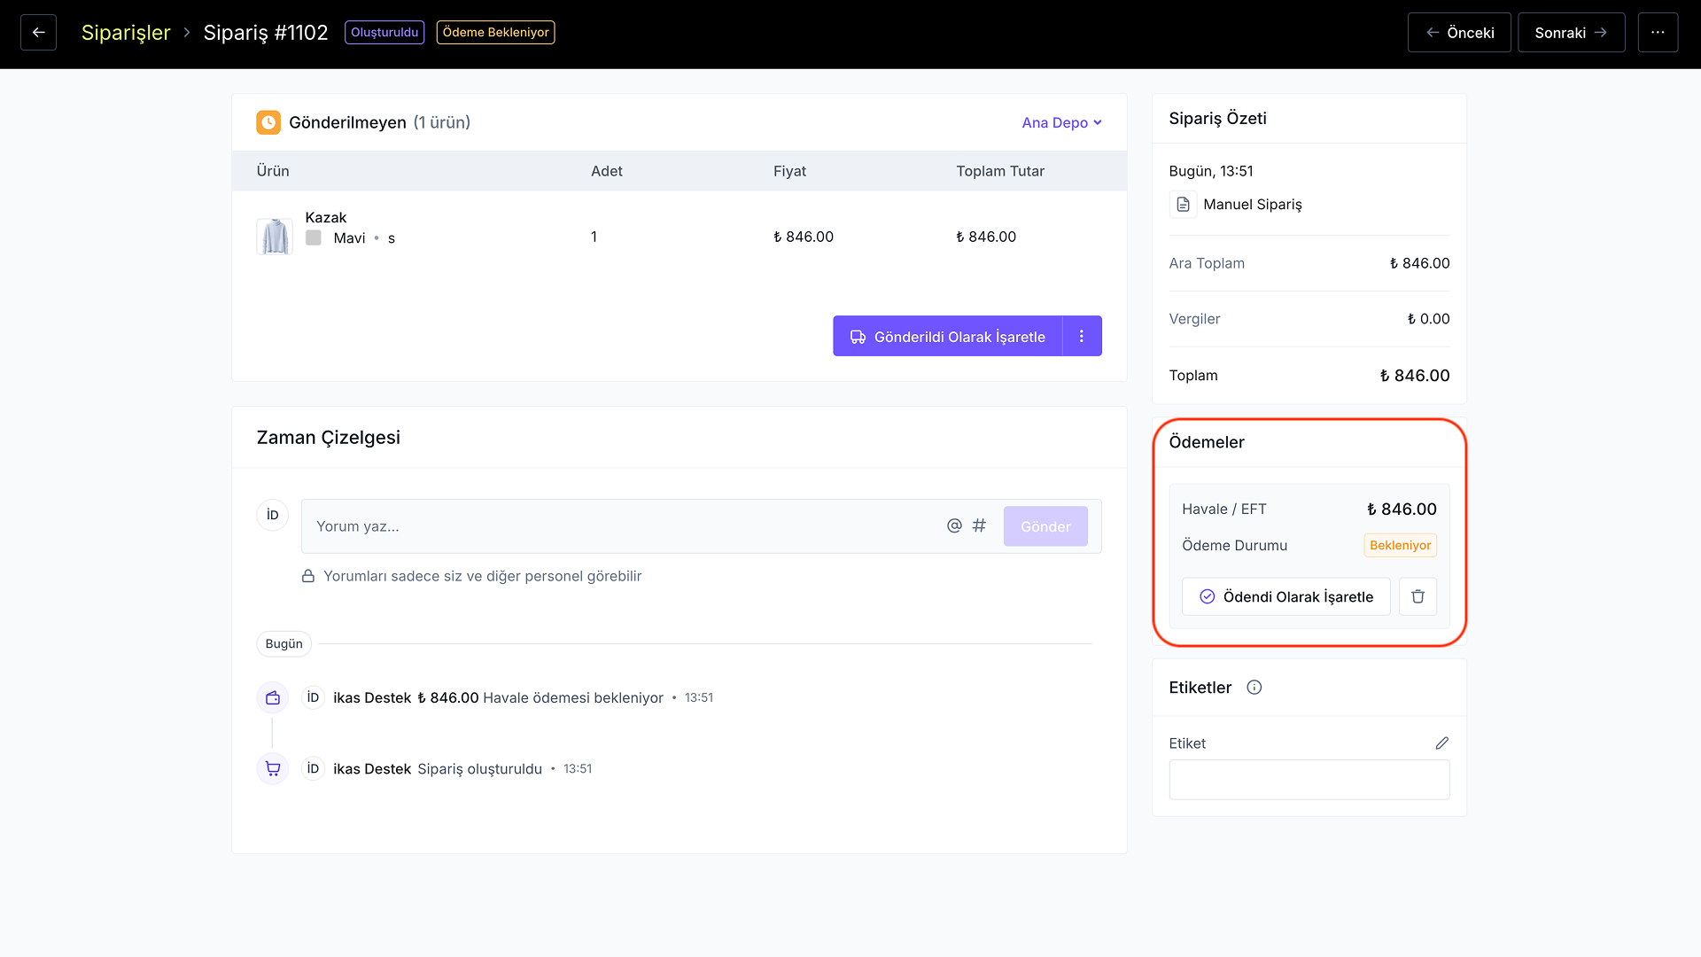Click the Havale / EFT payment label
Image resolution: width=1701 pixels, height=957 pixels.
click(x=1223, y=509)
